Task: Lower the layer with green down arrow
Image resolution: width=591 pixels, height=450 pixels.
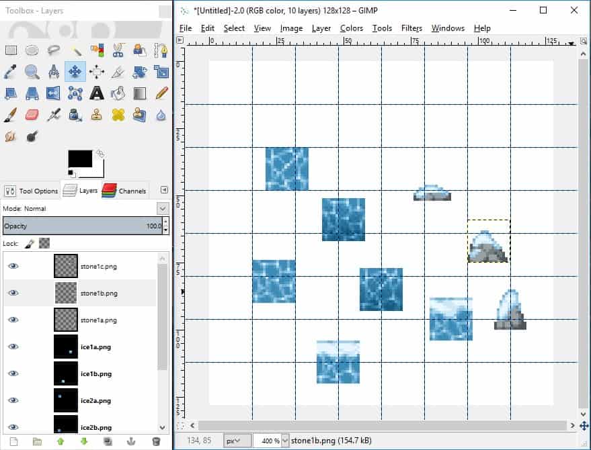Action: click(x=84, y=442)
